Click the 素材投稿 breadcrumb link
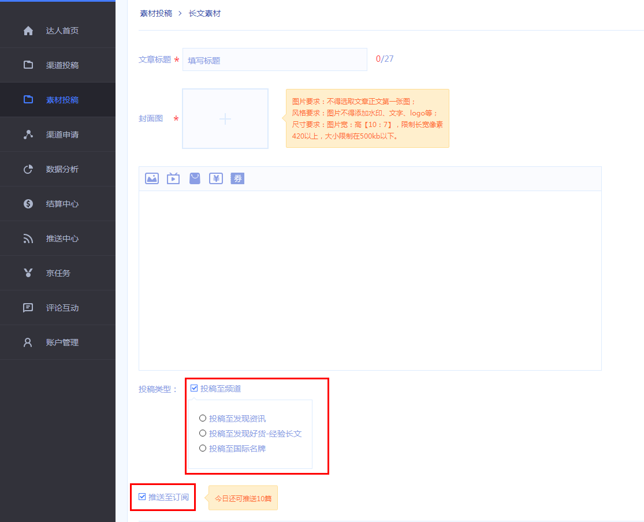Viewport: 644px width, 522px height. pos(156,13)
